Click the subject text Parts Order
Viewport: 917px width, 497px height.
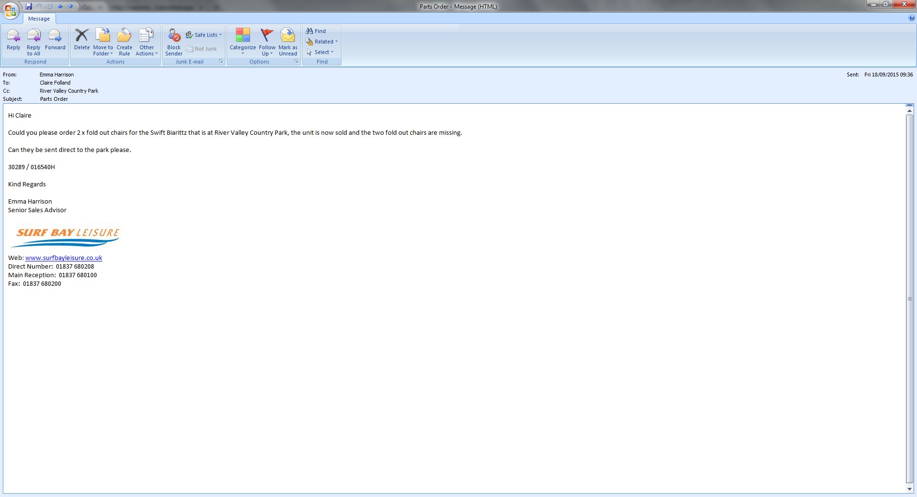pyautogui.click(x=54, y=99)
